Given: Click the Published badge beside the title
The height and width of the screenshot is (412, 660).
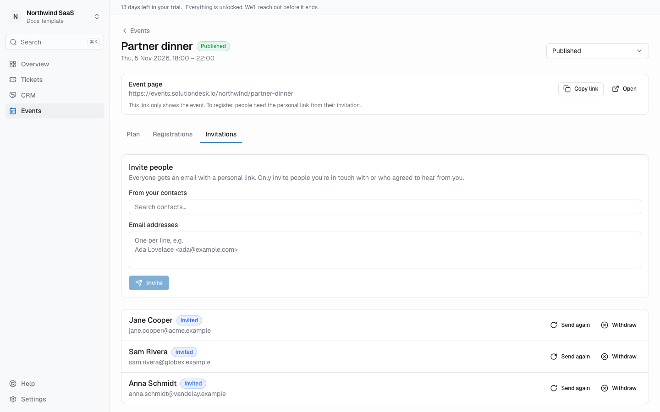Looking at the screenshot, I should coord(213,46).
